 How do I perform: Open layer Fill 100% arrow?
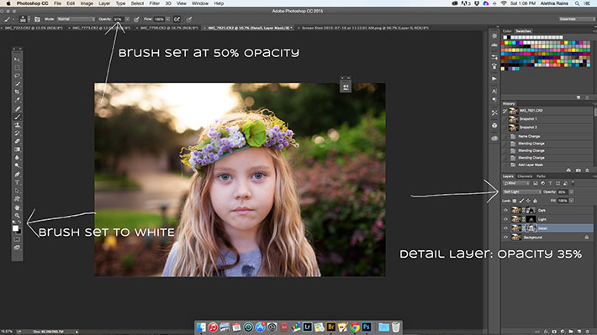571,201
